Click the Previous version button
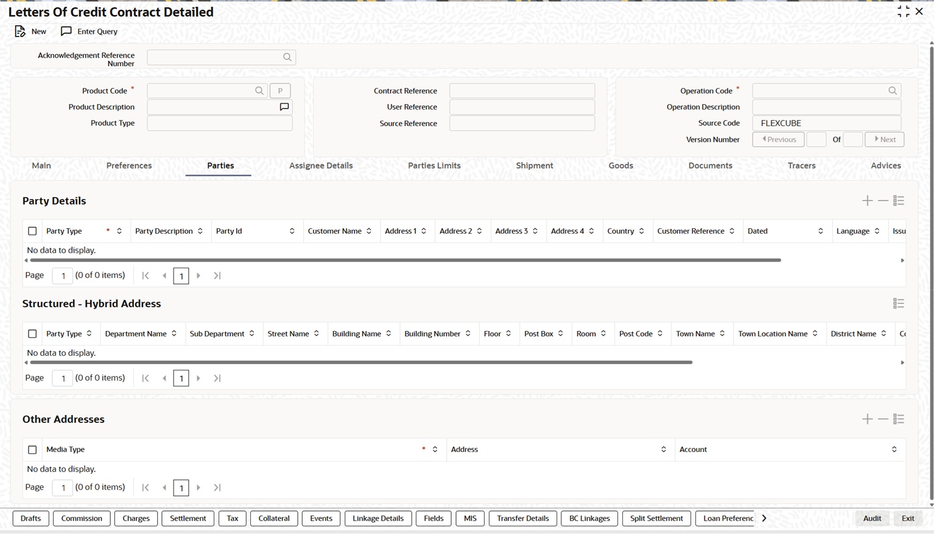Viewport: 934px width, 536px height. (x=778, y=139)
